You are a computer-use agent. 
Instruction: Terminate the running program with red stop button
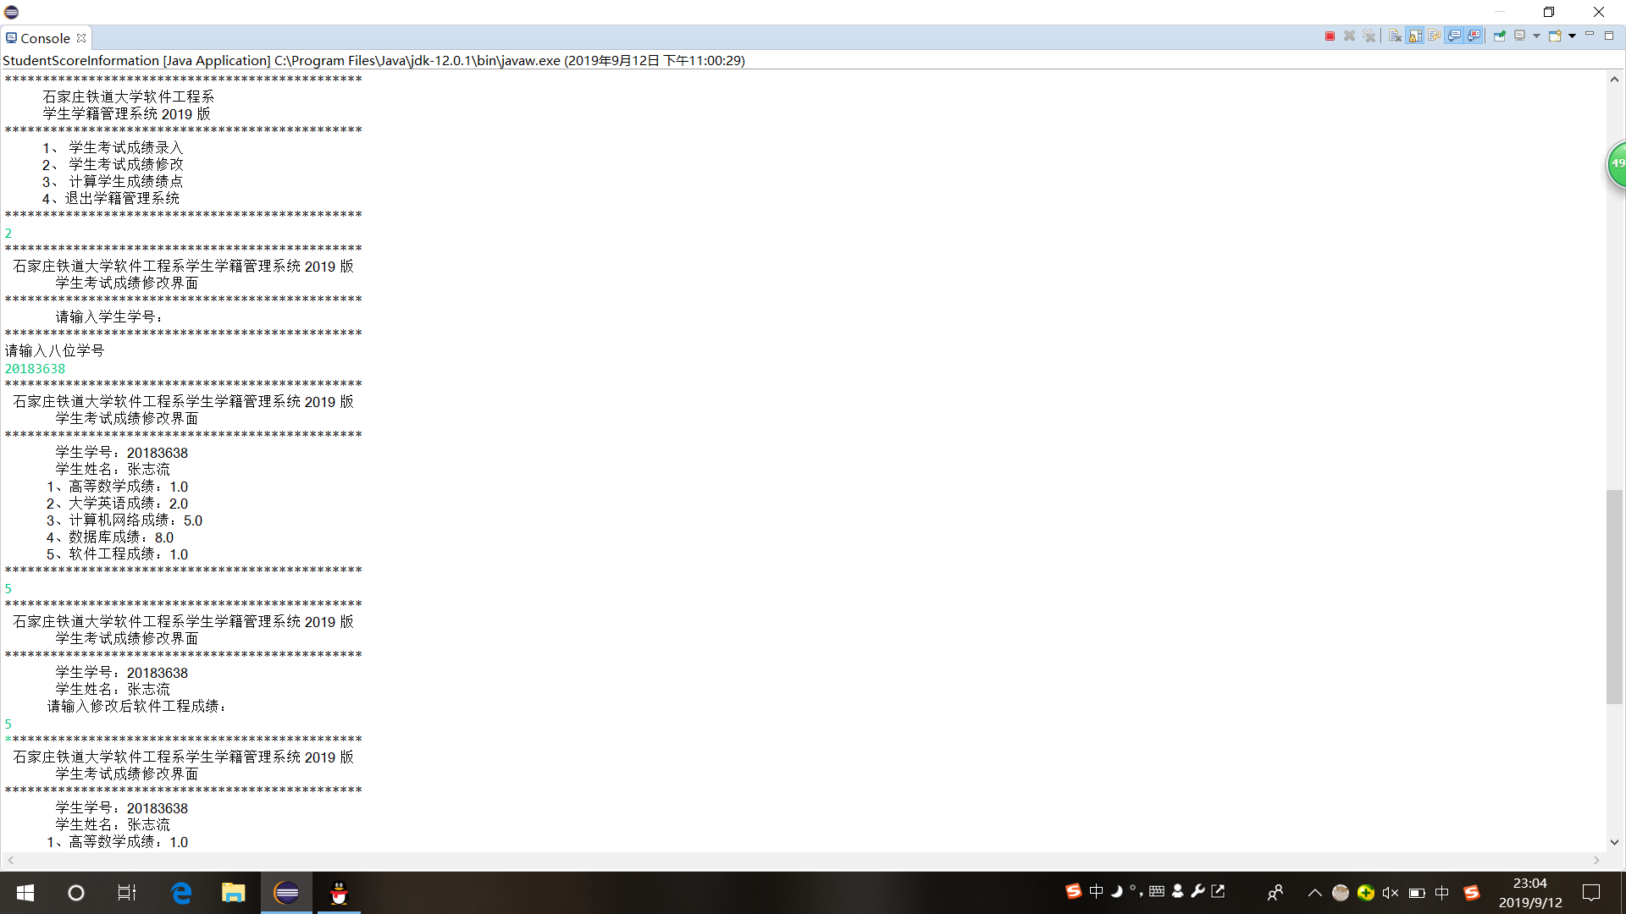coord(1330,36)
